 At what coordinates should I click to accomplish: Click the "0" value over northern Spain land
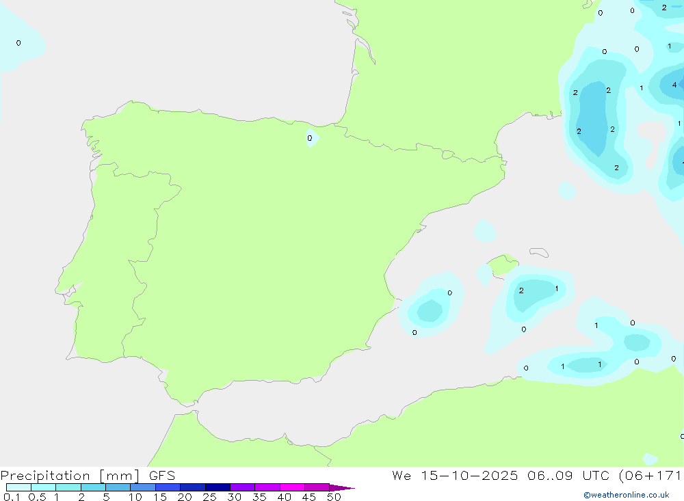click(310, 138)
